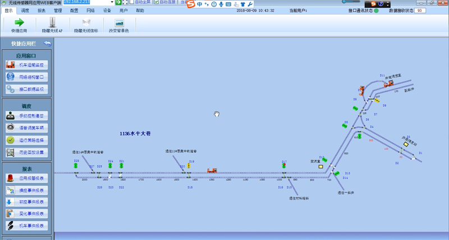Open 机车运输监控 from the sidebar
Viewport: 449px width, 240px height.
coord(28,65)
